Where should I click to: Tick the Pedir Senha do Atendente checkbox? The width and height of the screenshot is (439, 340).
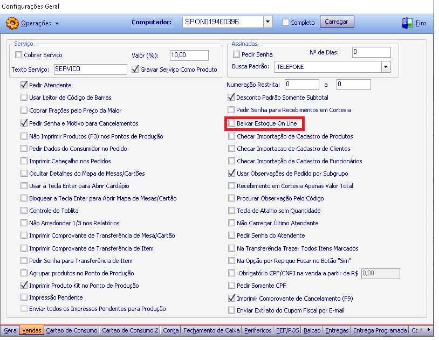coord(231,235)
